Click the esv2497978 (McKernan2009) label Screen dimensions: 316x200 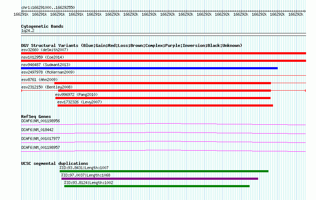point(48,72)
